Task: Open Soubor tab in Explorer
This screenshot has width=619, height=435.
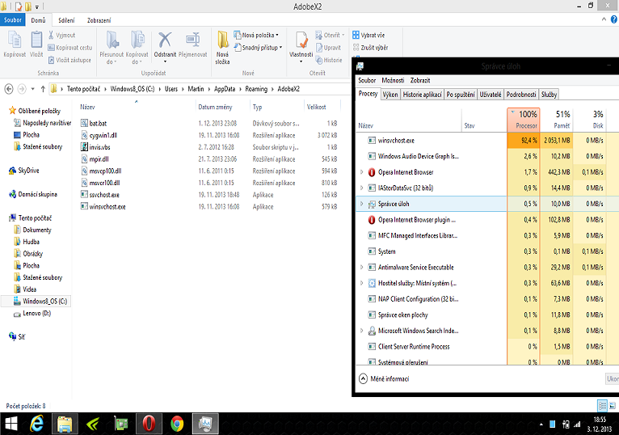Action: 13,19
